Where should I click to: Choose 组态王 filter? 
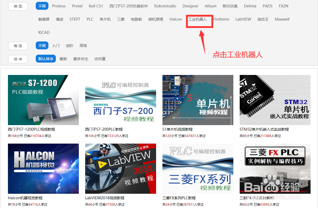(263, 19)
